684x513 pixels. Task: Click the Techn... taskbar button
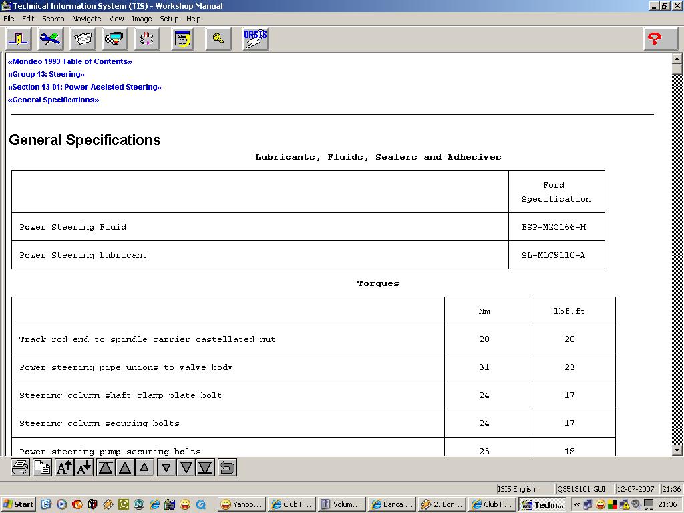(x=542, y=504)
